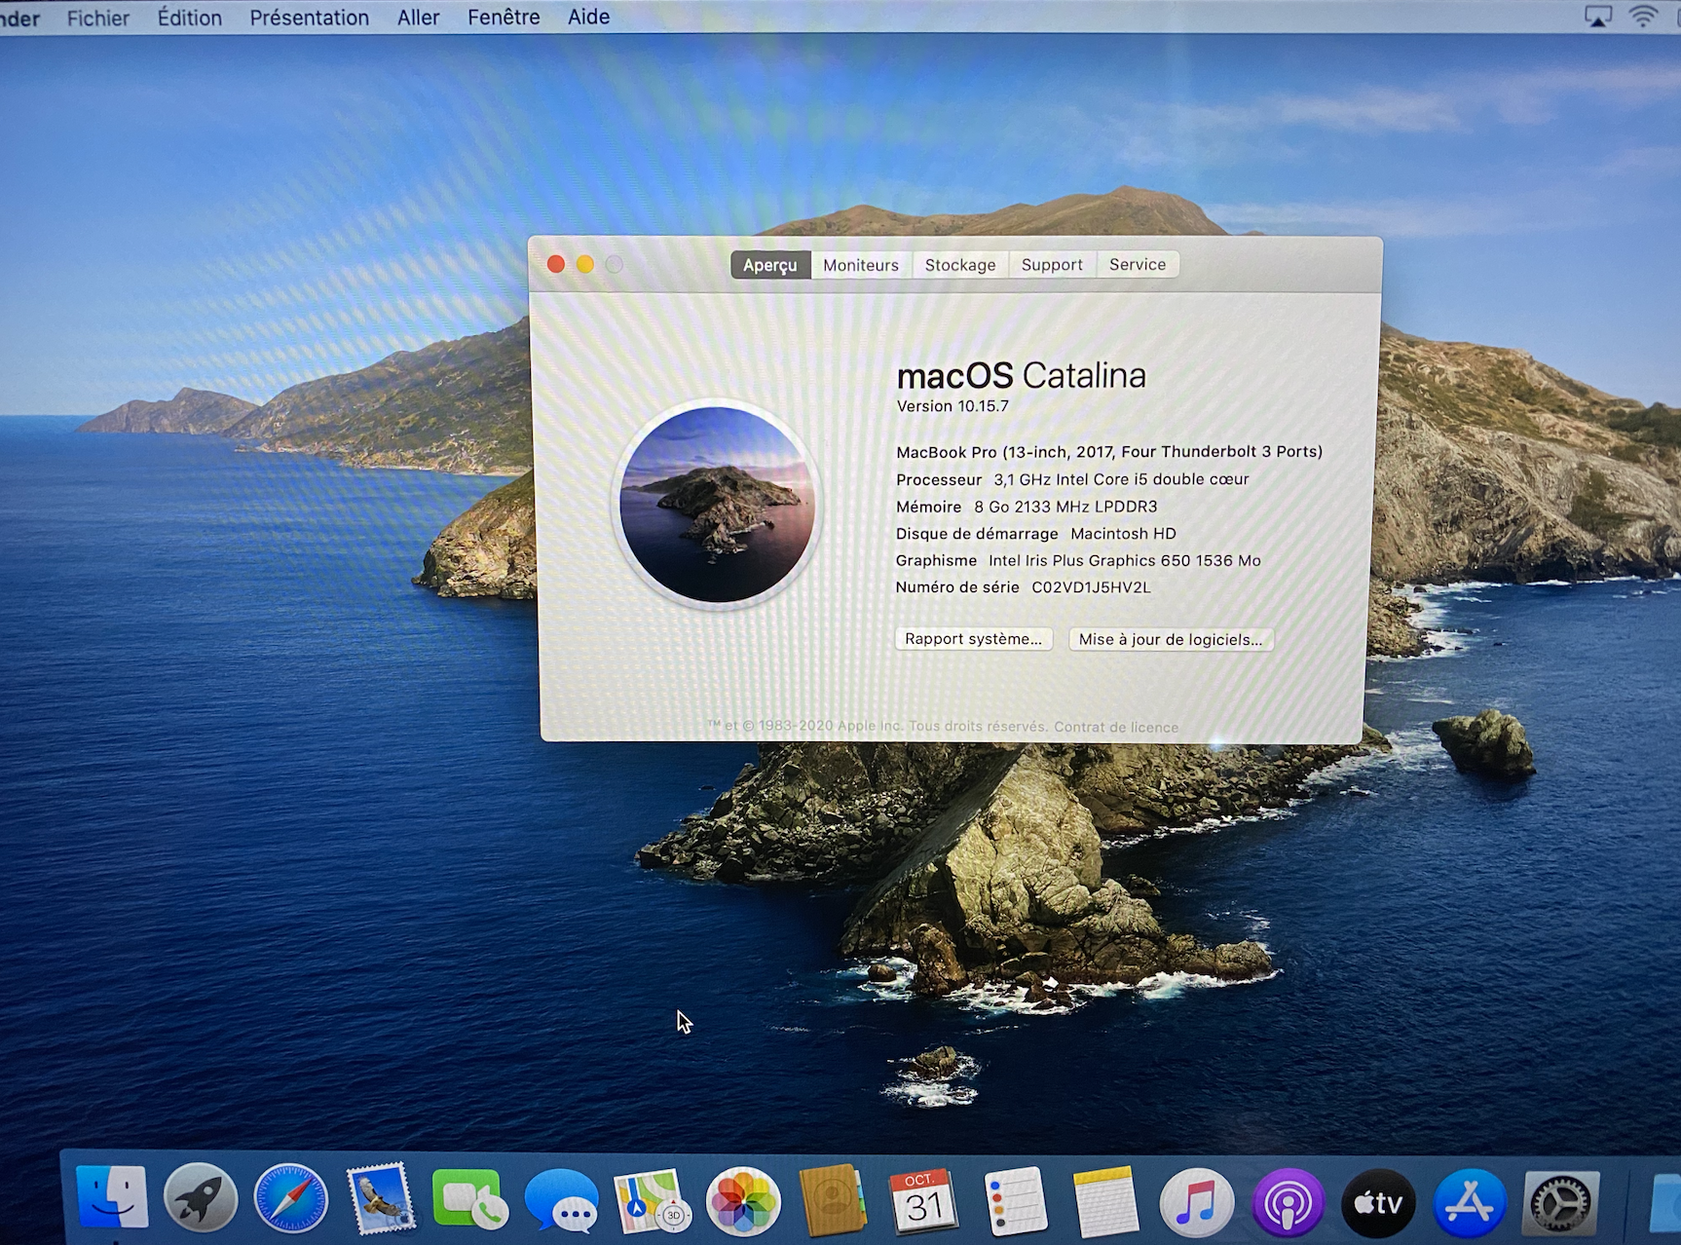Open the Aller menu
The width and height of the screenshot is (1681, 1245).
click(419, 18)
